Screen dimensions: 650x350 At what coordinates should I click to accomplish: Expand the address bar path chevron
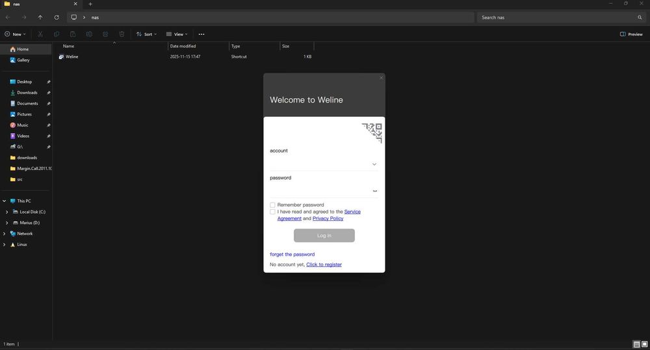click(84, 18)
